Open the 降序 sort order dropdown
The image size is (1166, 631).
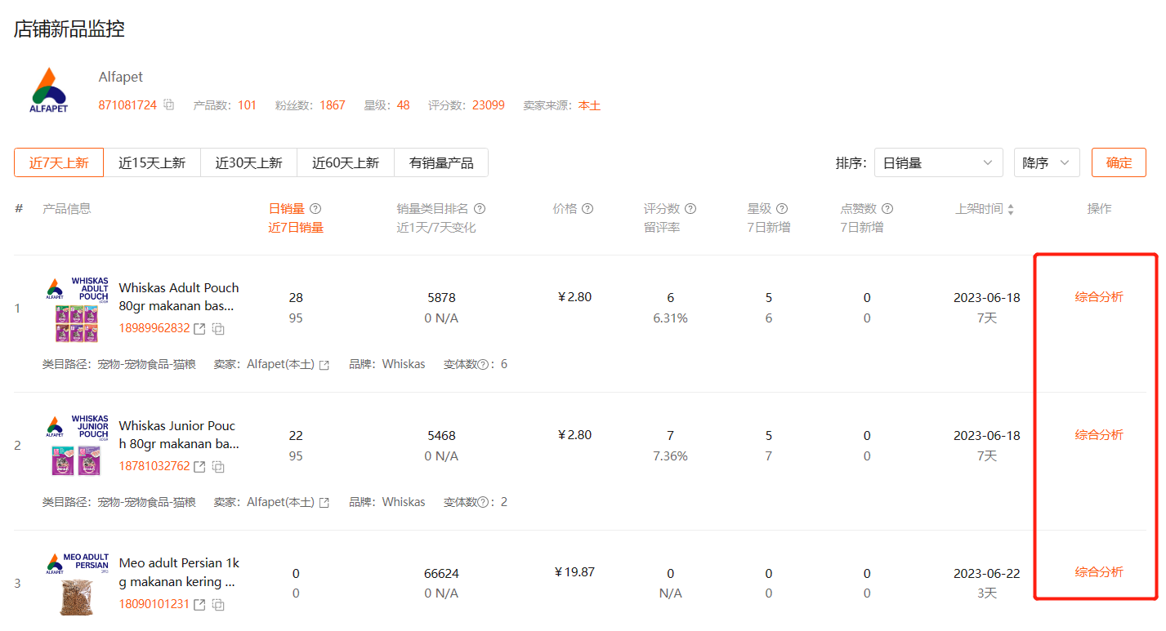1047,162
